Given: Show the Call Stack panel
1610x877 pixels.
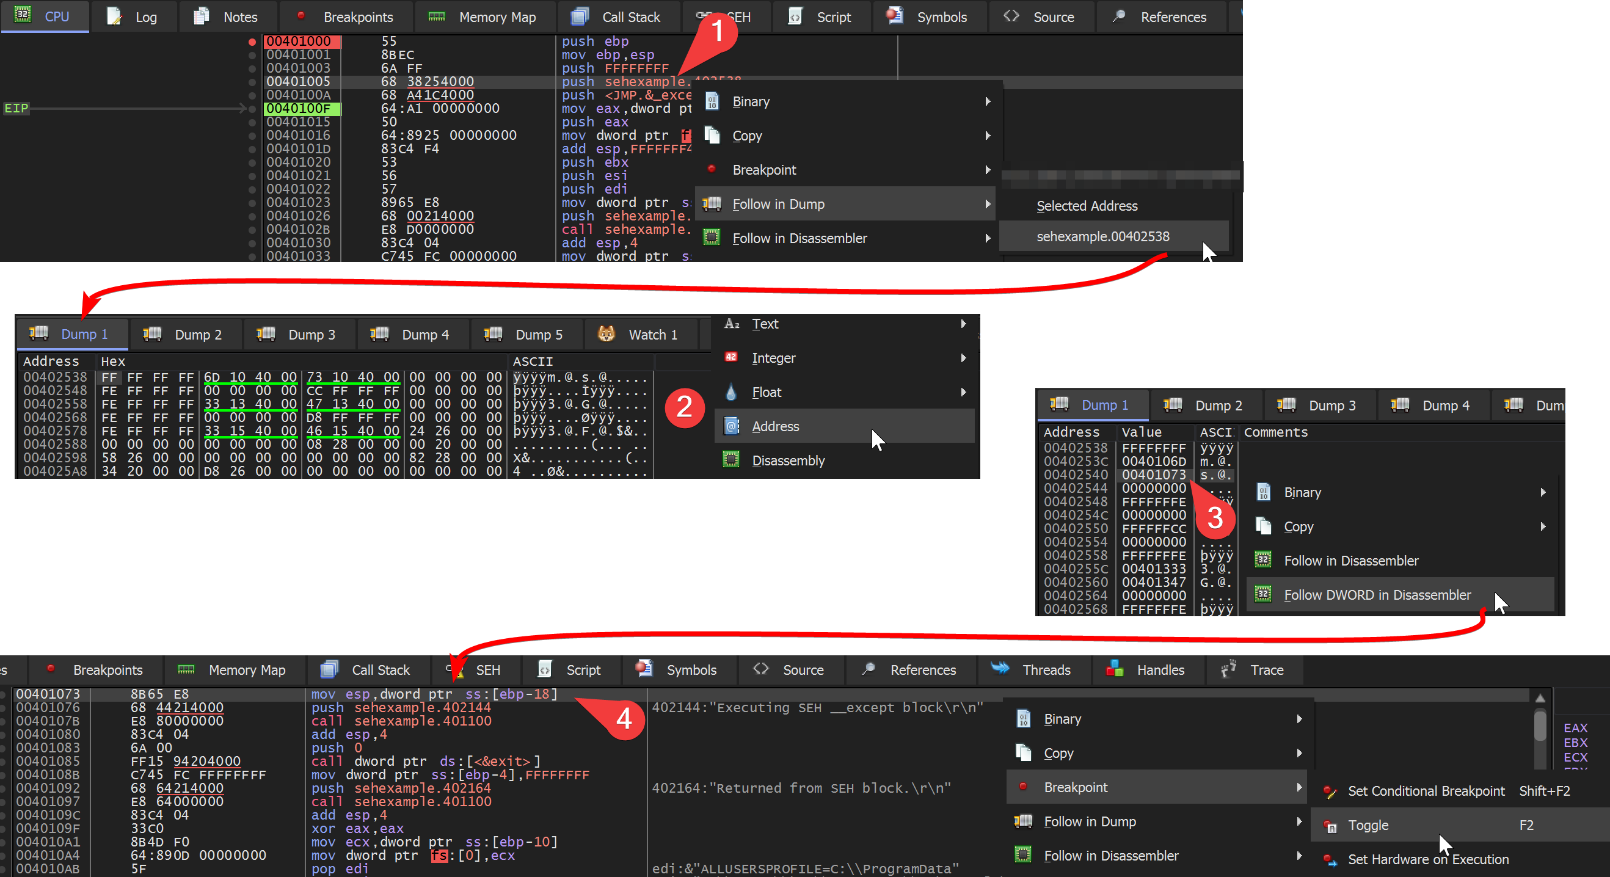Looking at the screenshot, I should coord(619,17).
